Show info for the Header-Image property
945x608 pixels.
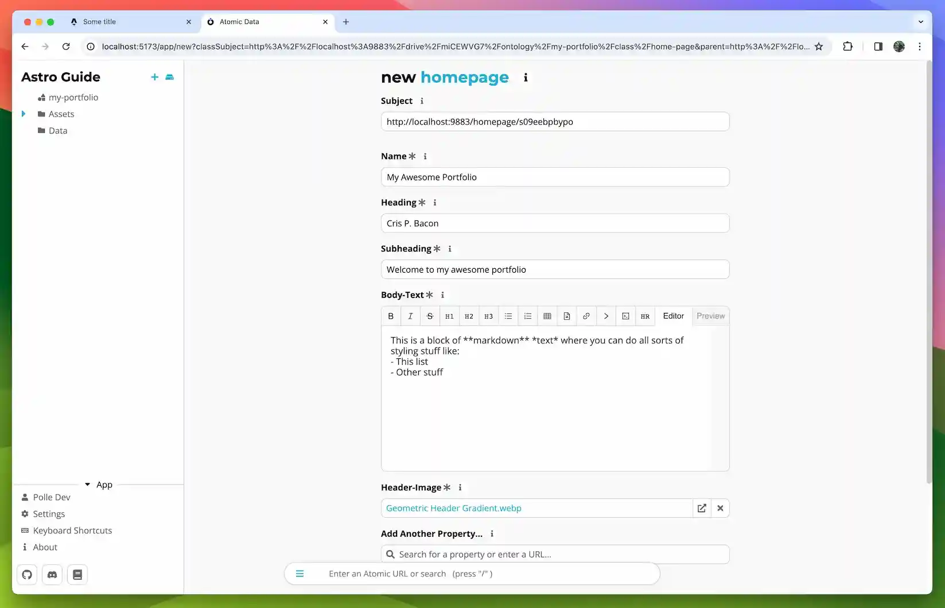click(460, 487)
